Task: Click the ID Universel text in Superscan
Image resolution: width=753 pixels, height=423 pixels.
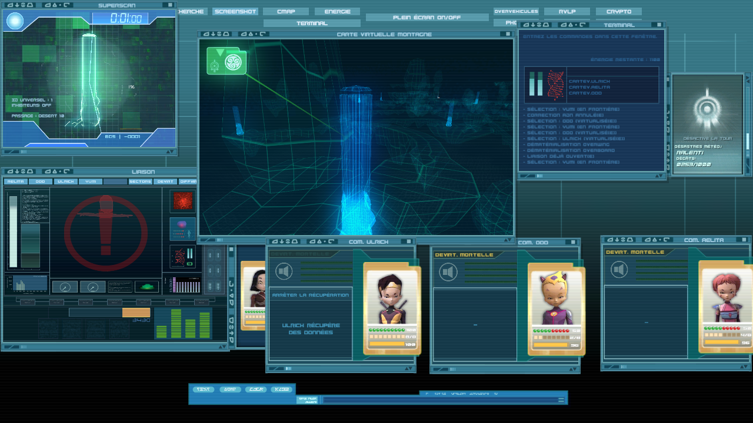Action: [x=32, y=100]
